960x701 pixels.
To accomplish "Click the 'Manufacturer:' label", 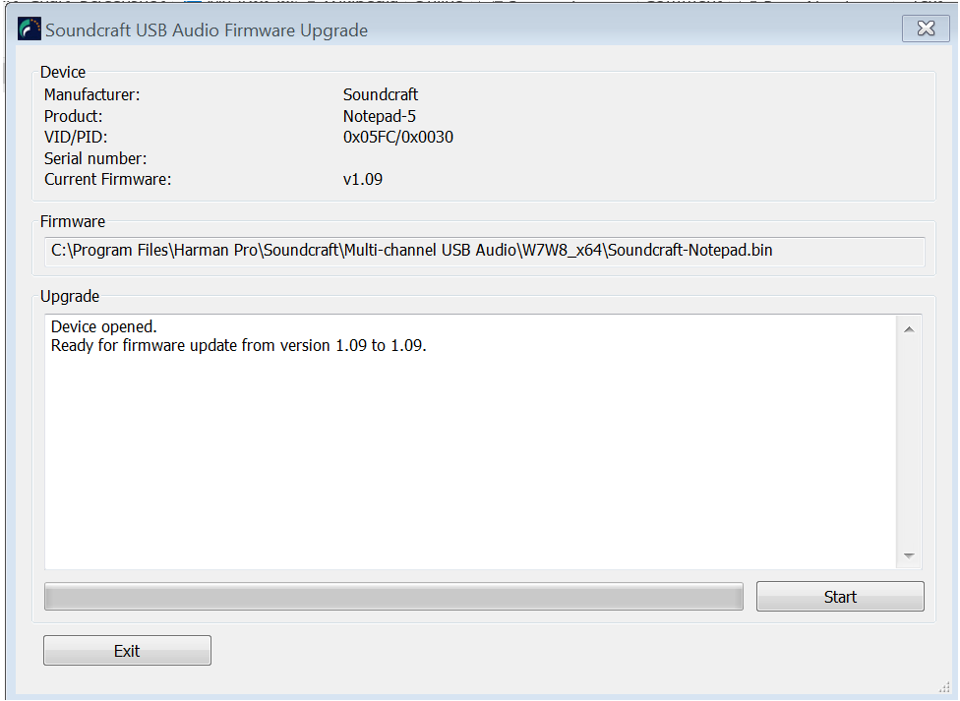I will coord(91,95).
